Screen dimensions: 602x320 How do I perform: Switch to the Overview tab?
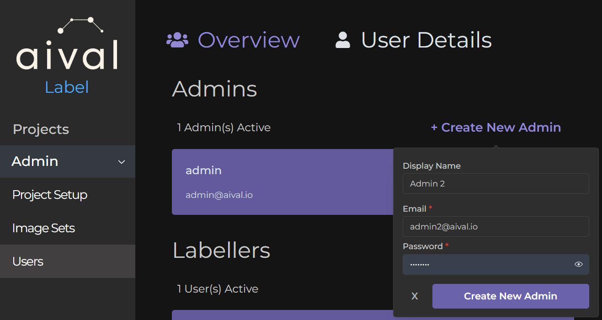point(248,40)
